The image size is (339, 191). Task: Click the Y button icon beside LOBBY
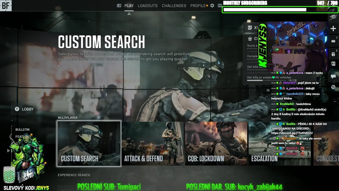tap(17, 109)
